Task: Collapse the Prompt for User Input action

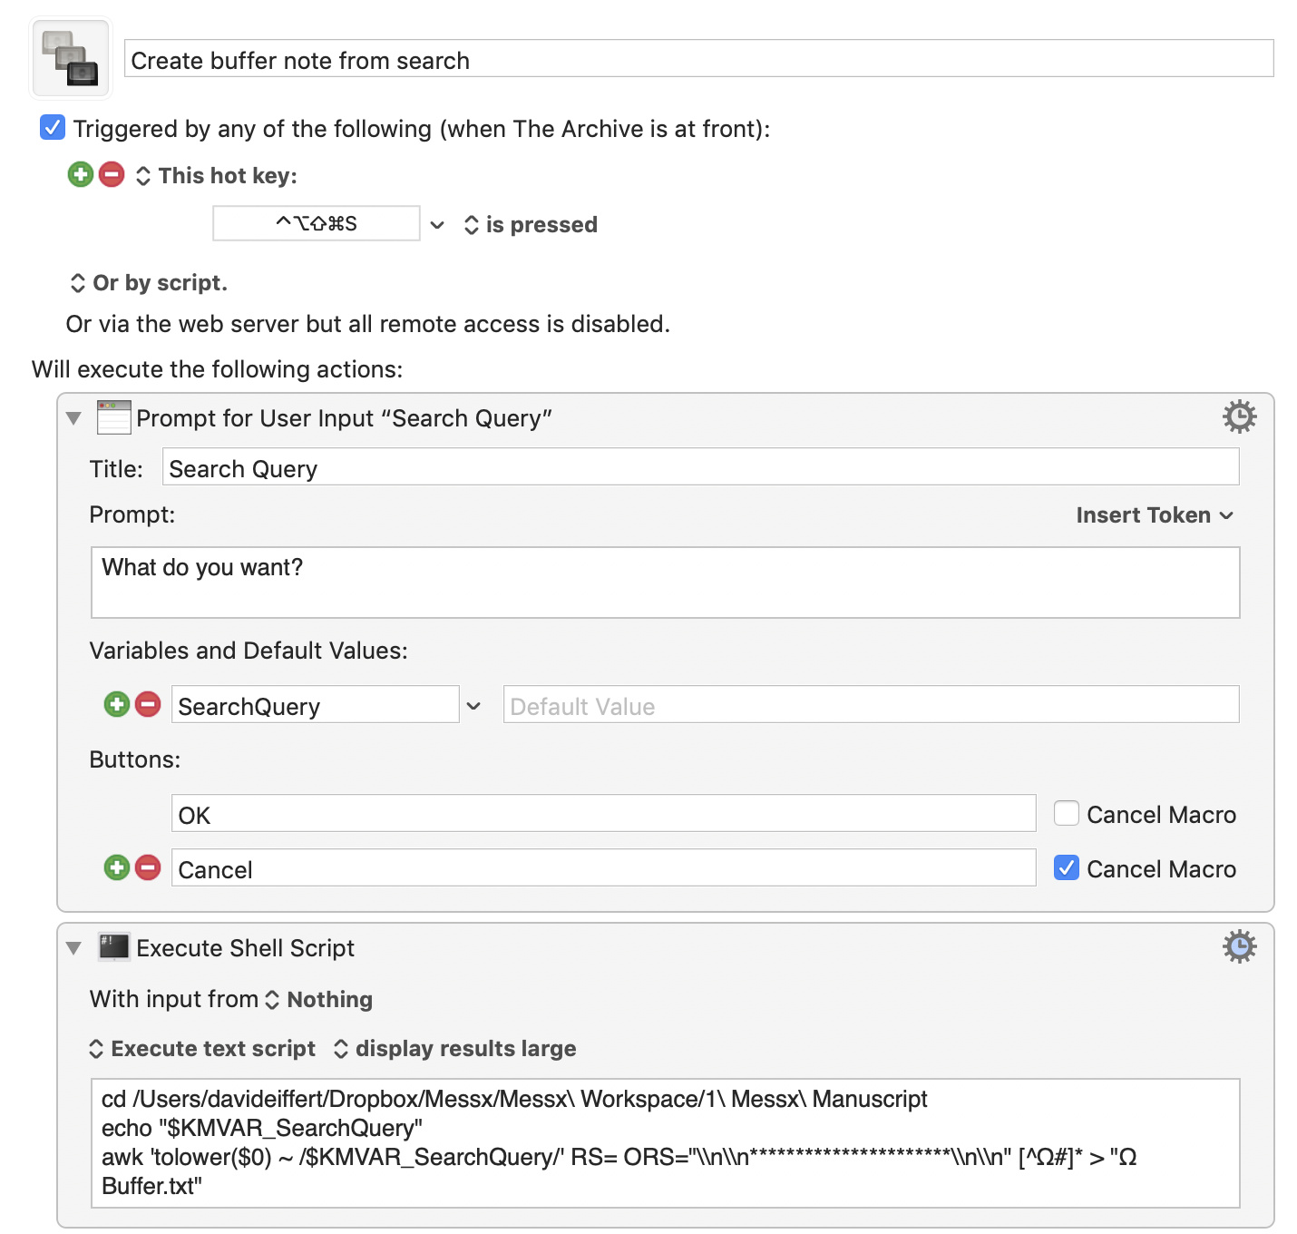Action: pos(74,418)
